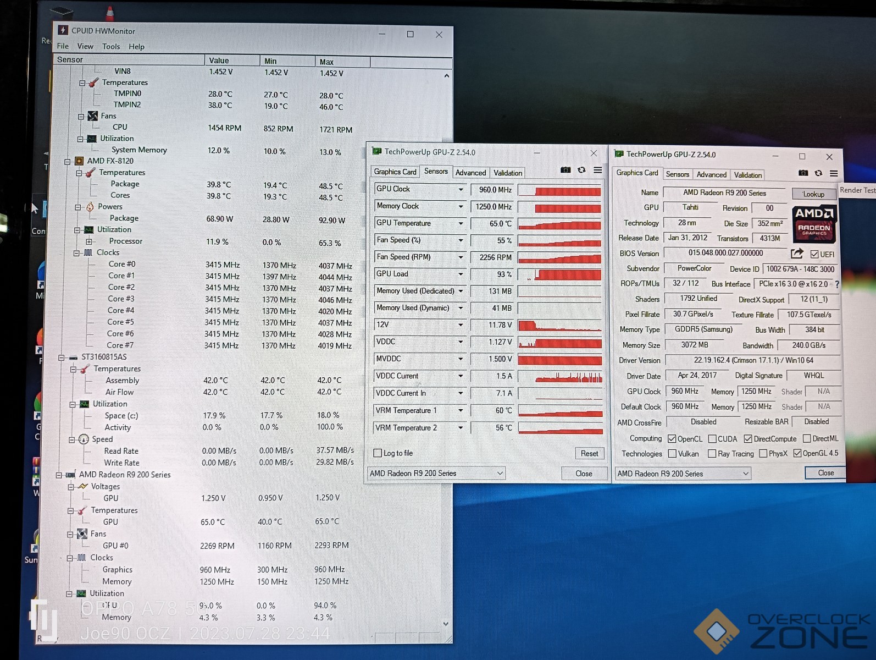Click the camera screenshot icon in GPU-Z Sensors window
This screenshot has height=660, width=876.
[565, 170]
